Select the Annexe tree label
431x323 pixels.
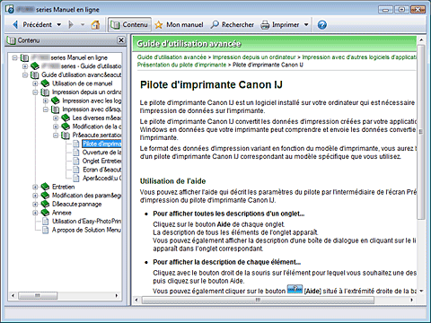pyautogui.click(x=62, y=213)
